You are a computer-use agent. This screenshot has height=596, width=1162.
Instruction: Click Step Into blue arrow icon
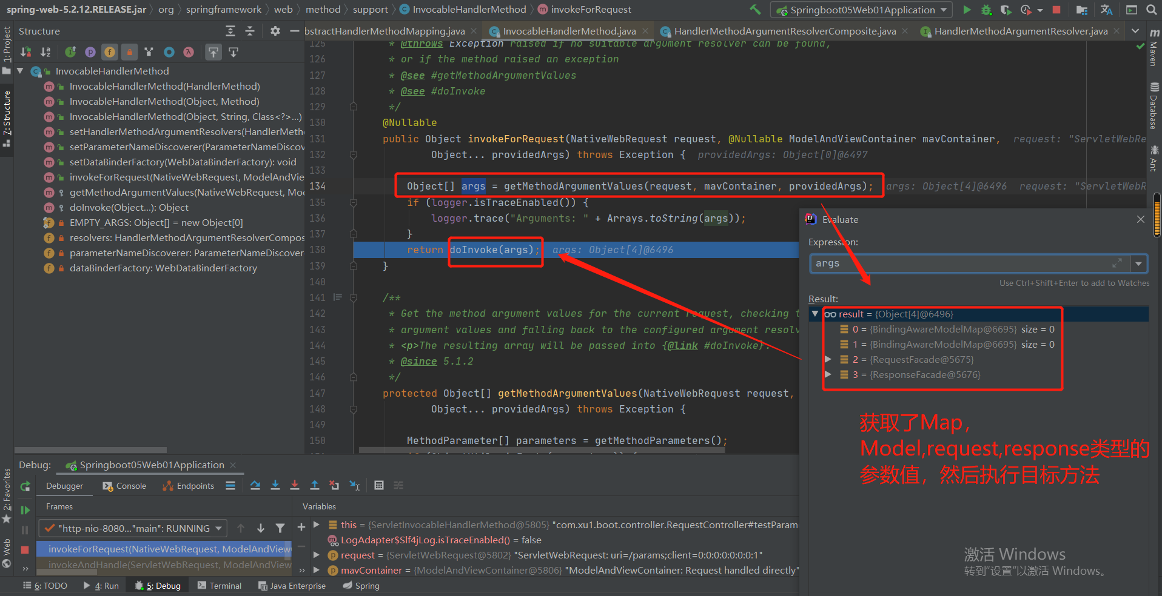[x=275, y=485]
